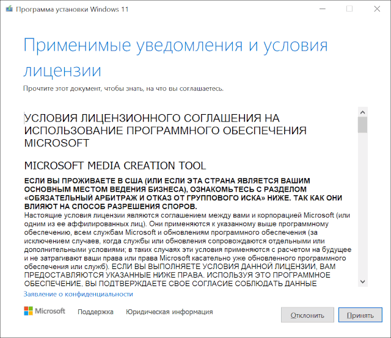This screenshot has width=391, height=338.
Task: Open the Поддержка link
Action: pyautogui.click(x=95, y=312)
